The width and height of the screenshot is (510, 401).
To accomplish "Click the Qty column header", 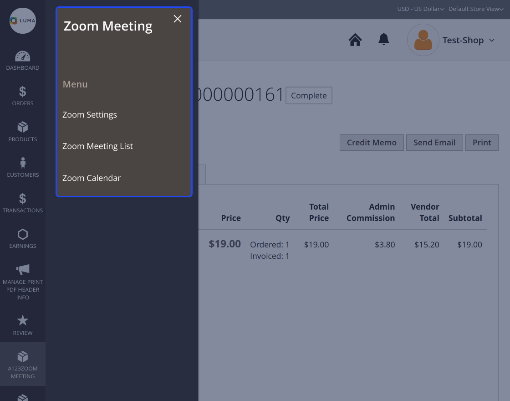I will 283,218.
